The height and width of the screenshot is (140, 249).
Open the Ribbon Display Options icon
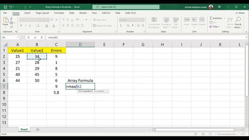(x=219, y=7)
